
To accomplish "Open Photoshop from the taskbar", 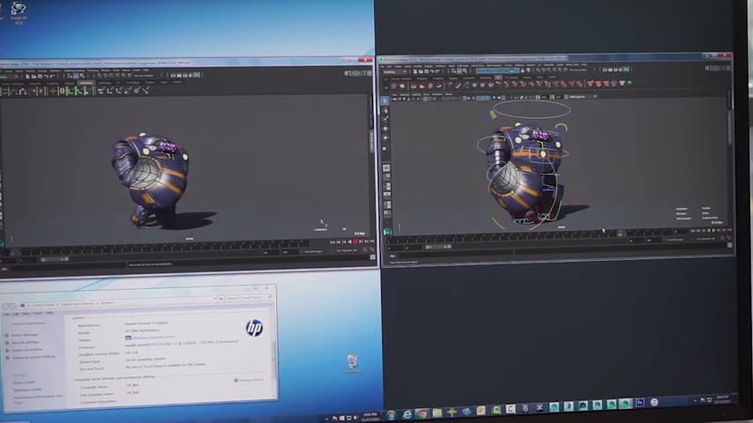I will [639, 403].
